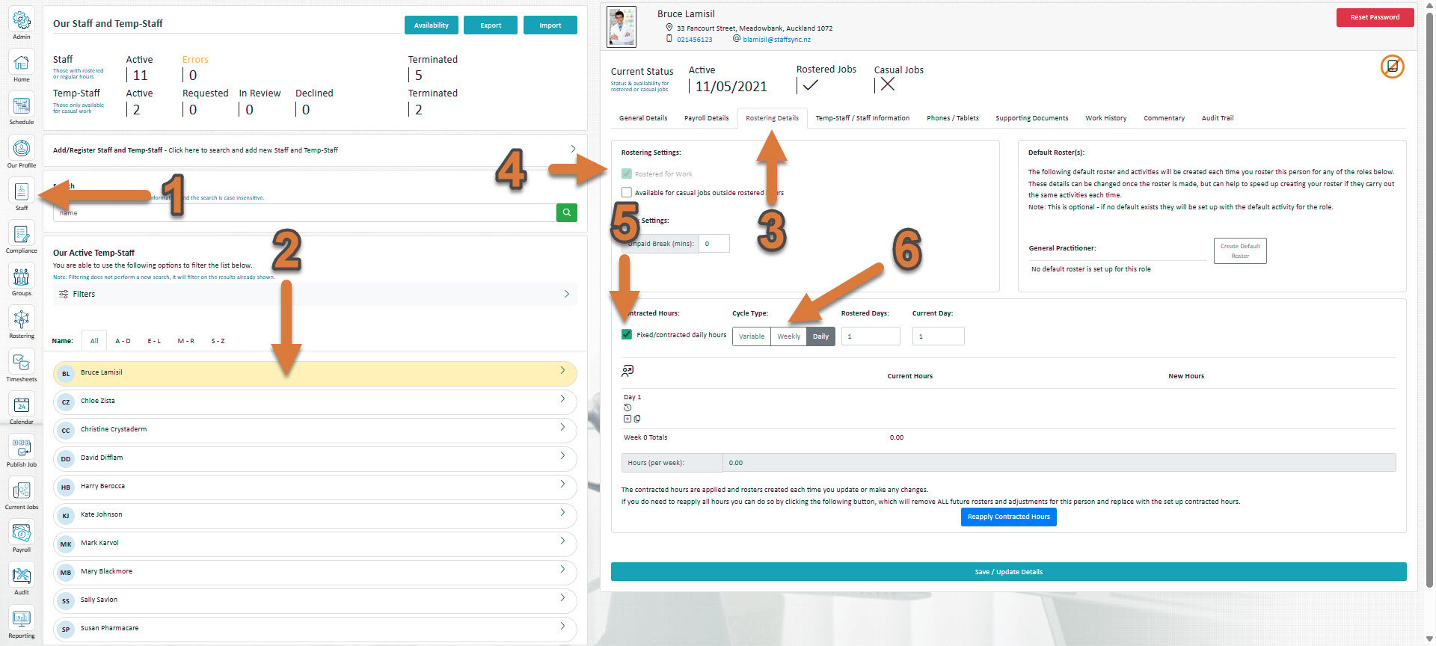Open Christine Crystaderm's row chevron

pos(562,428)
